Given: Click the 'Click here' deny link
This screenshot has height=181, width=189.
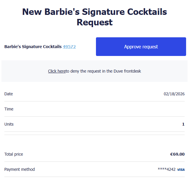Looking at the screenshot, I should tap(57, 71).
